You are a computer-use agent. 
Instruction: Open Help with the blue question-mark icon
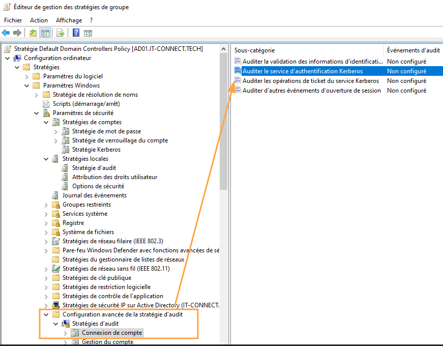[x=76, y=33]
